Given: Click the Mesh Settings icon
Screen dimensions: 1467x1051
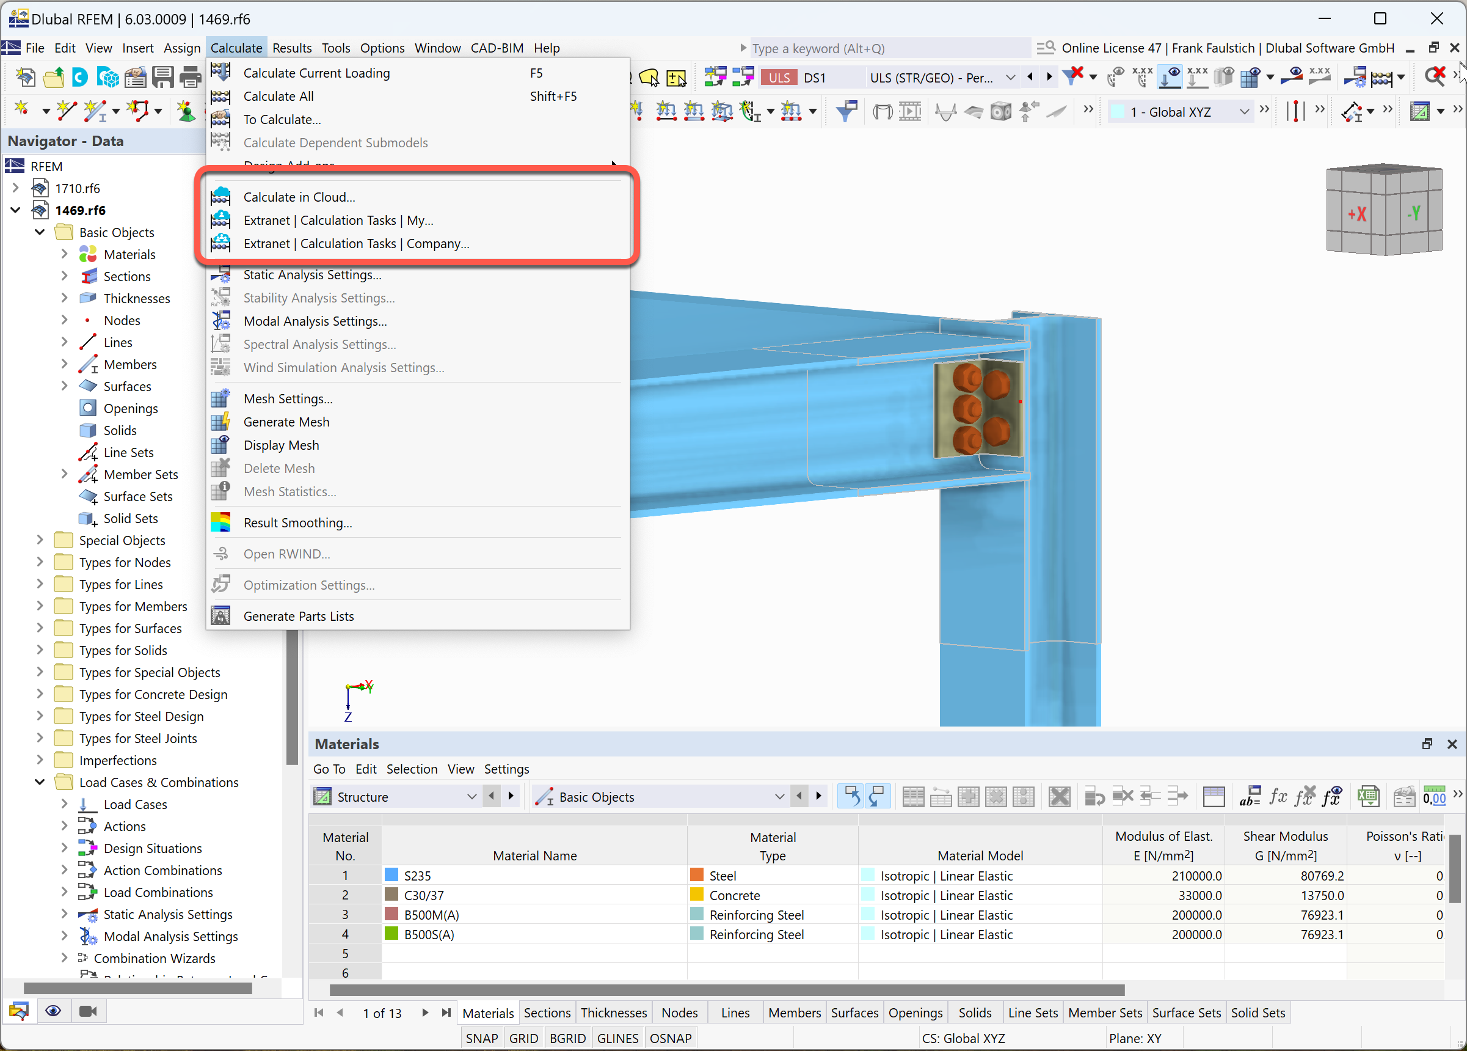Looking at the screenshot, I should pos(224,398).
